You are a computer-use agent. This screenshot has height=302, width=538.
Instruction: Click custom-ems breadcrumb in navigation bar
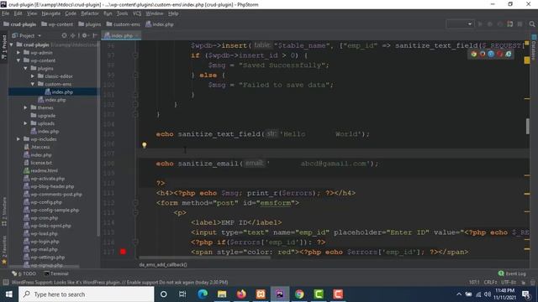pyautogui.click(x=124, y=24)
